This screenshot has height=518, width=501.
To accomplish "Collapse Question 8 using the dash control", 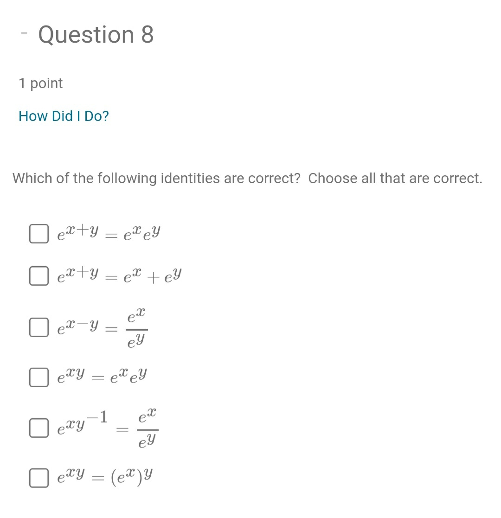I will [24, 34].
